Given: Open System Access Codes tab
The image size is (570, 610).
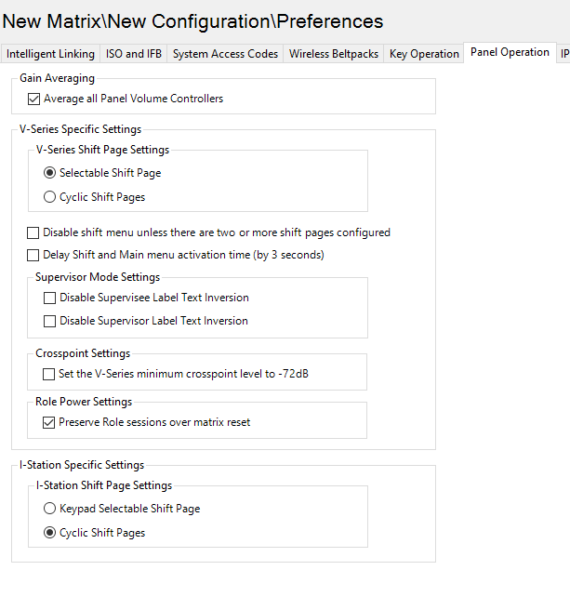Looking at the screenshot, I should coord(225,54).
